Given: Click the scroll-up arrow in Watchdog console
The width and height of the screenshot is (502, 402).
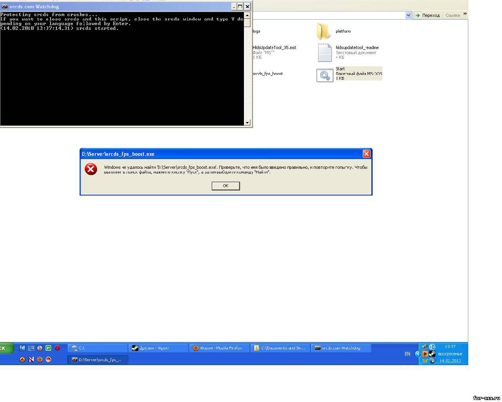Looking at the screenshot, I should click(x=247, y=15).
